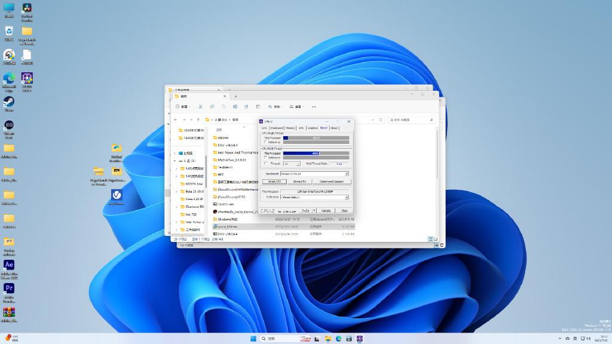Screen dimensions: 612x344
Task: Switch to the Memory tab in CPU-Z
Action: (x=290, y=128)
